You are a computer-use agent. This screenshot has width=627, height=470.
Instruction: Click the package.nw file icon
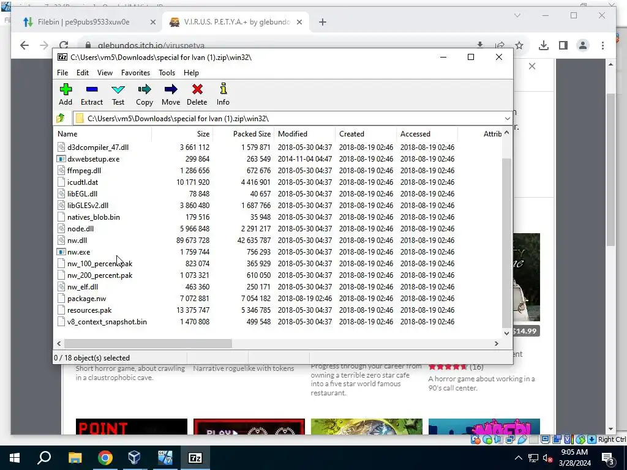[x=61, y=298]
